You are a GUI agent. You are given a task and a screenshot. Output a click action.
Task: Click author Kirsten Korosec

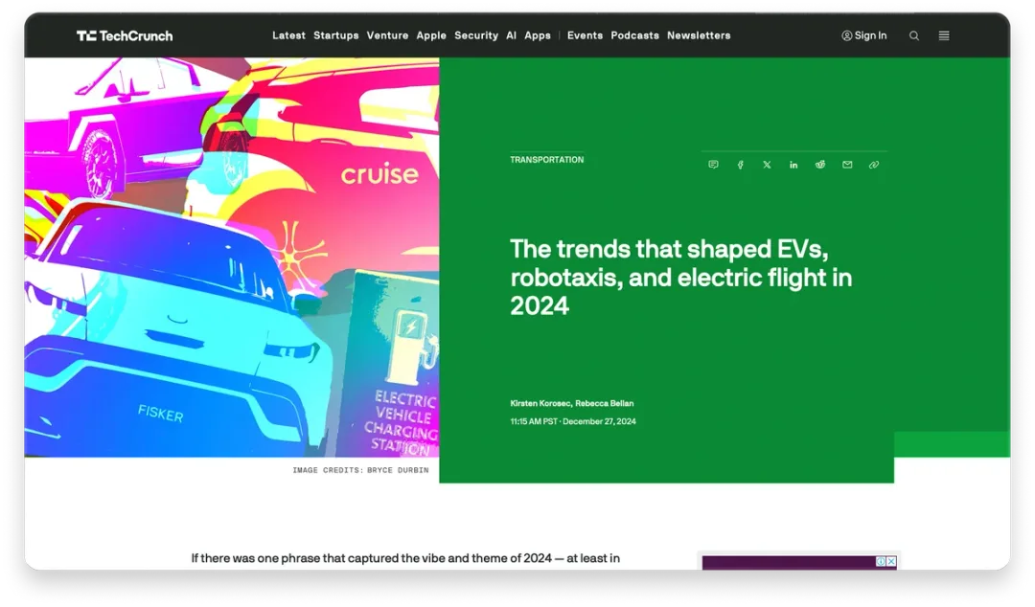pos(539,403)
